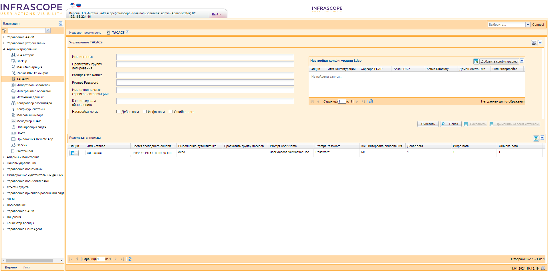Screen dimensions: 548x271
Task: Click the Connect button
Action: [x=538, y=25]
